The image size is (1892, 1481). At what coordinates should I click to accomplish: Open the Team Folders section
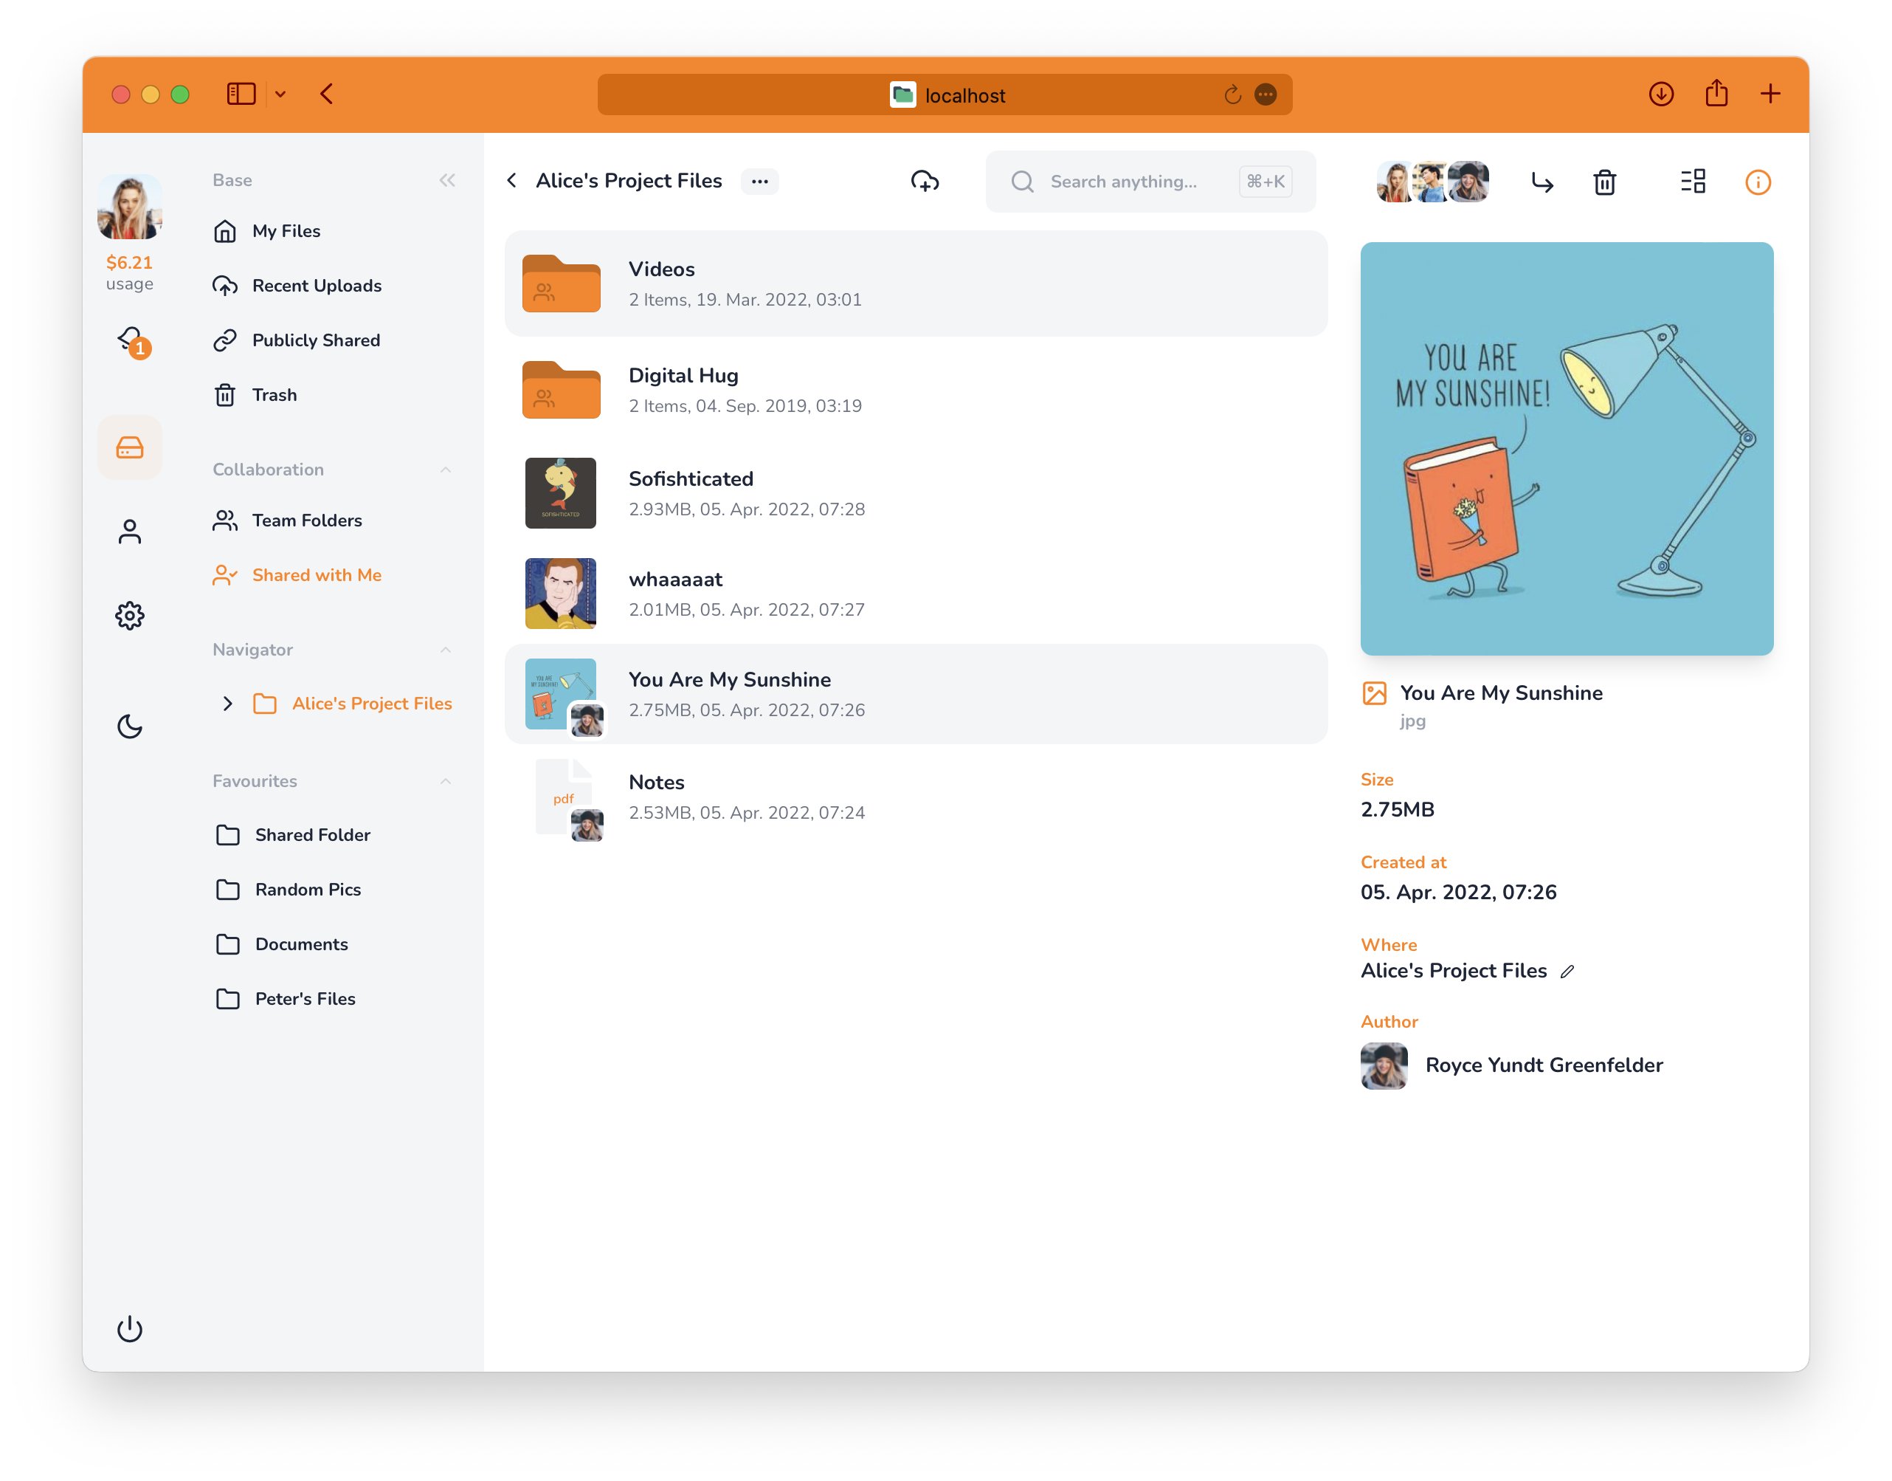click(308, 520)
